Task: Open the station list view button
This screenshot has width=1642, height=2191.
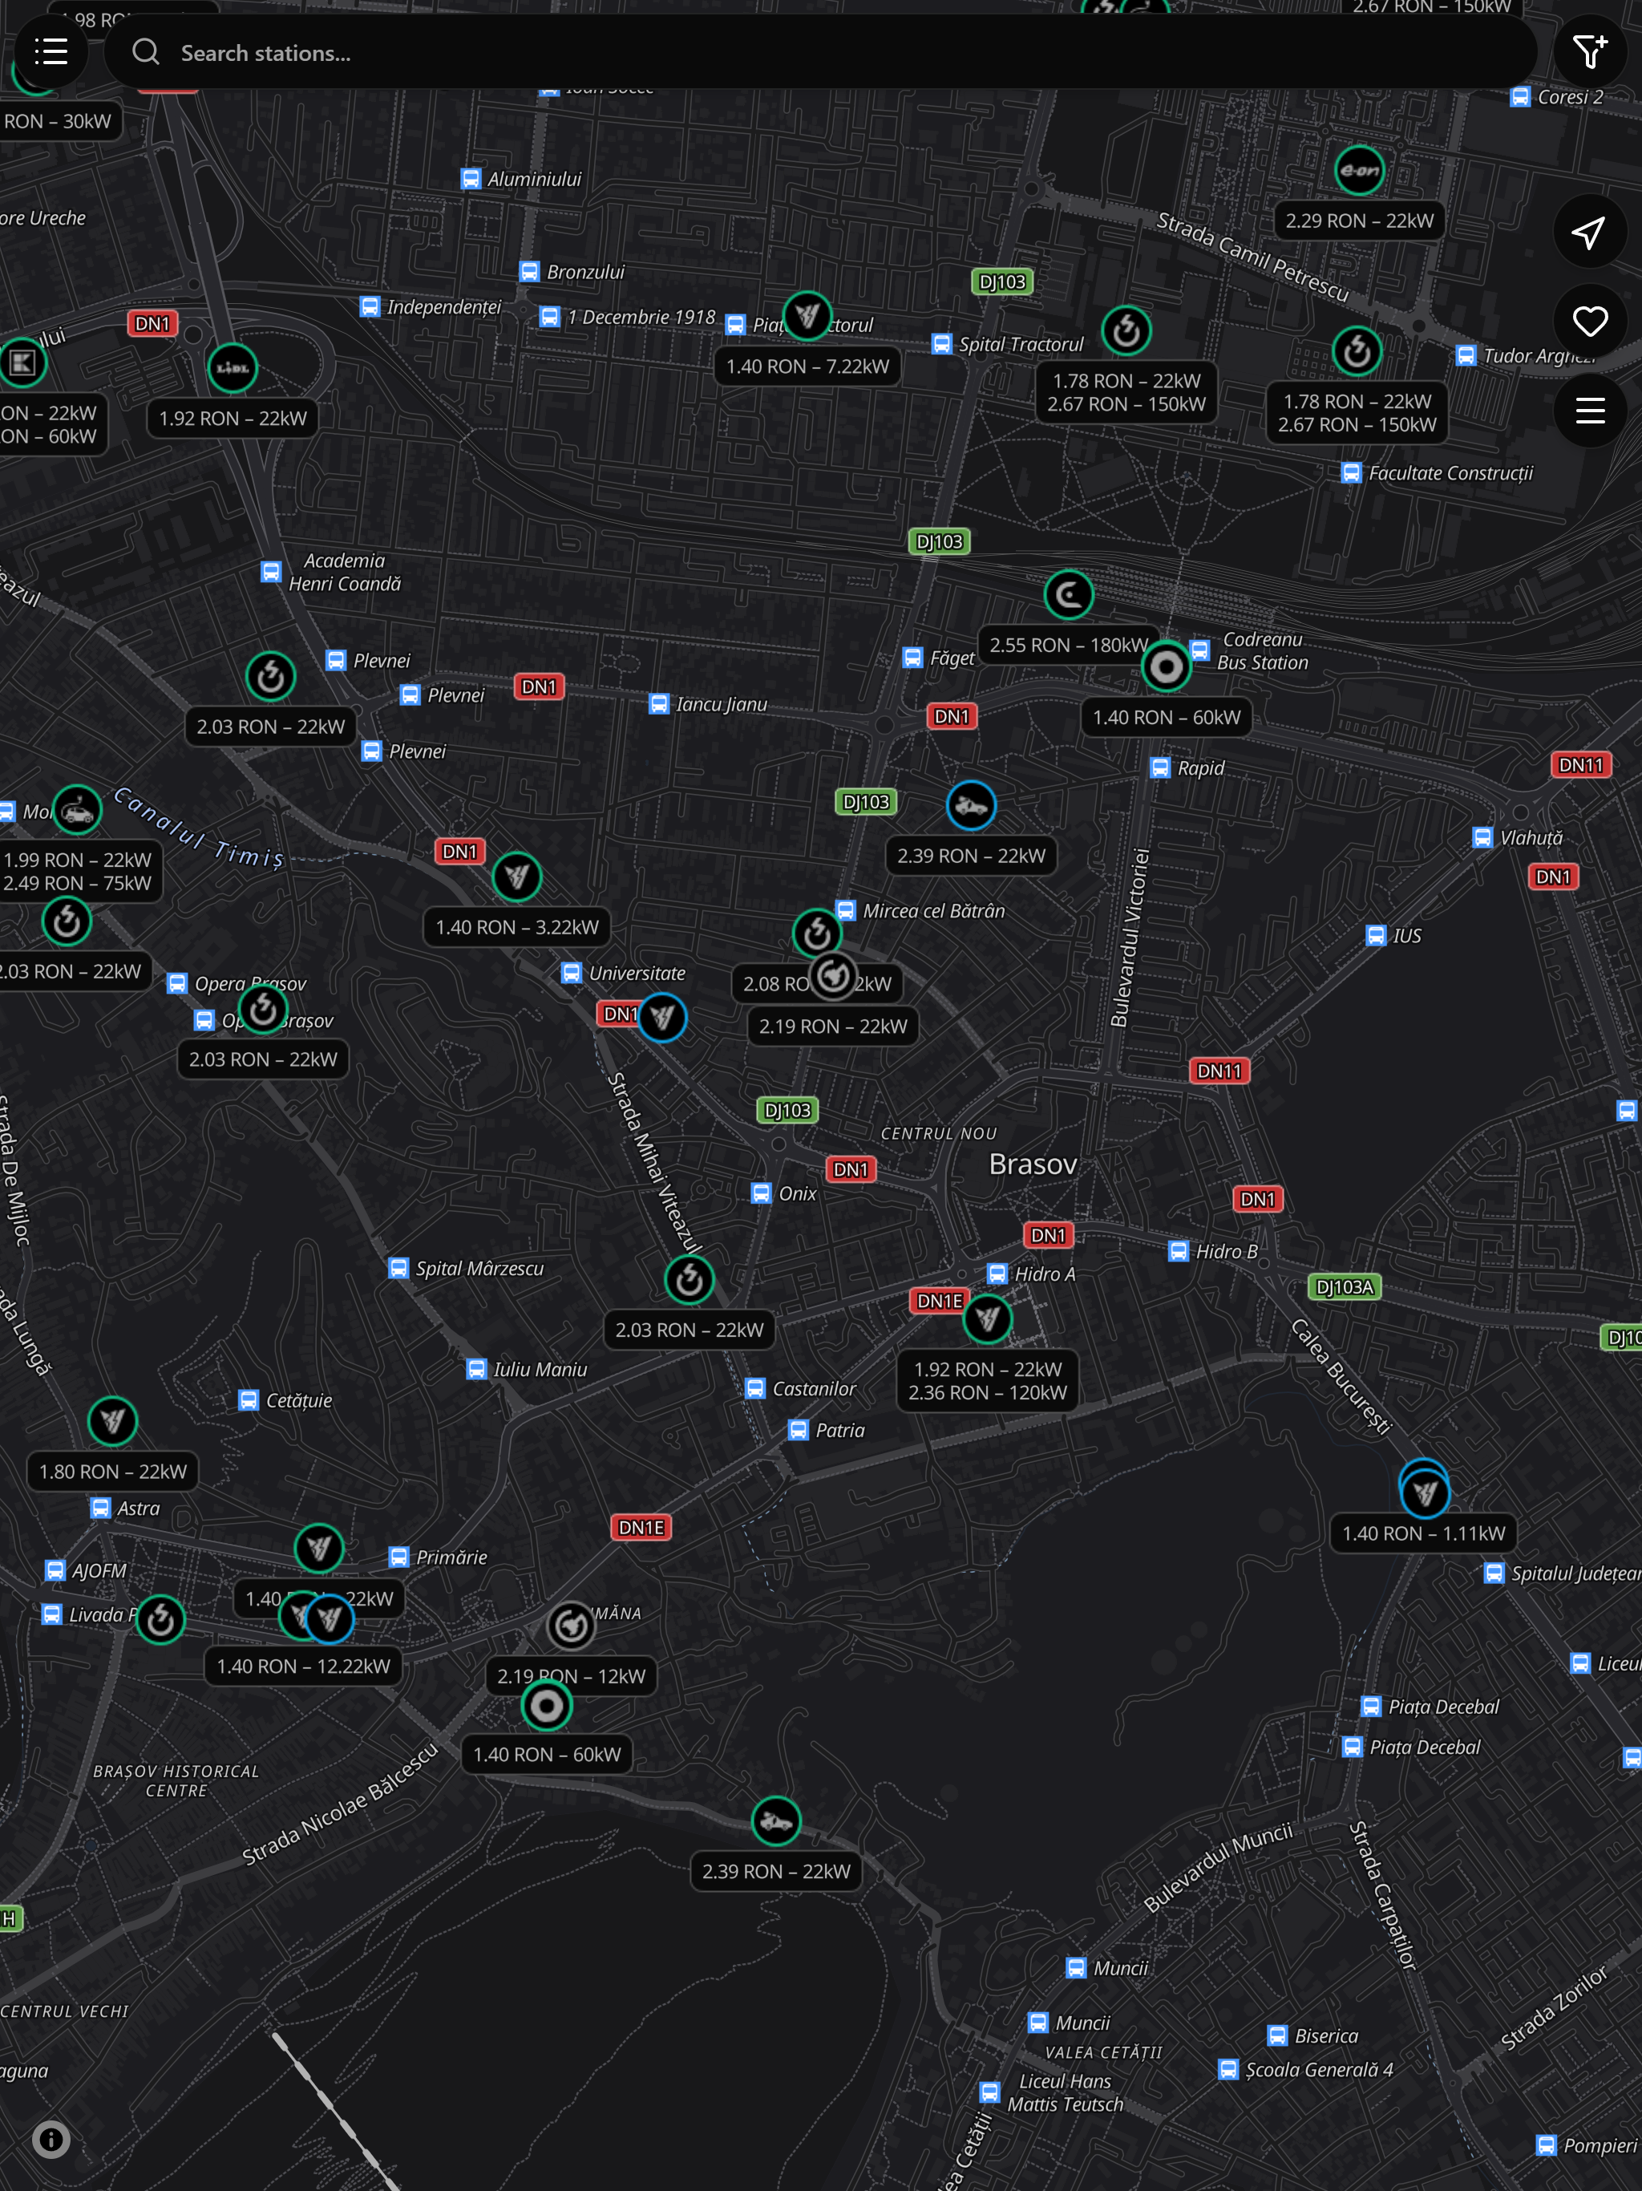Action: [x=51, y=51]
